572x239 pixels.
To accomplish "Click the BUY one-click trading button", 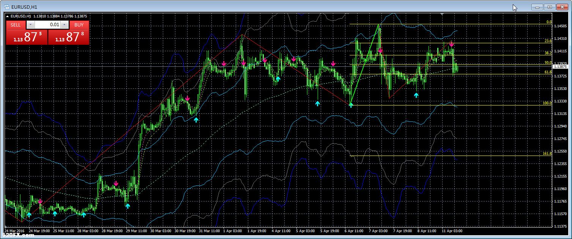I will click(79, 25).
